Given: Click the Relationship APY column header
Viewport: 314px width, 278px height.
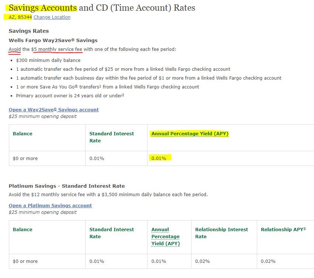Looking at the screenshot, I should pyautogui.click(x=283, y=230).
